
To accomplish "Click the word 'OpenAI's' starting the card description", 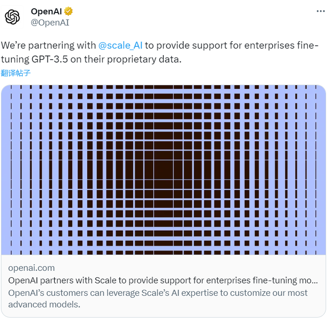I will coord(26,293).
